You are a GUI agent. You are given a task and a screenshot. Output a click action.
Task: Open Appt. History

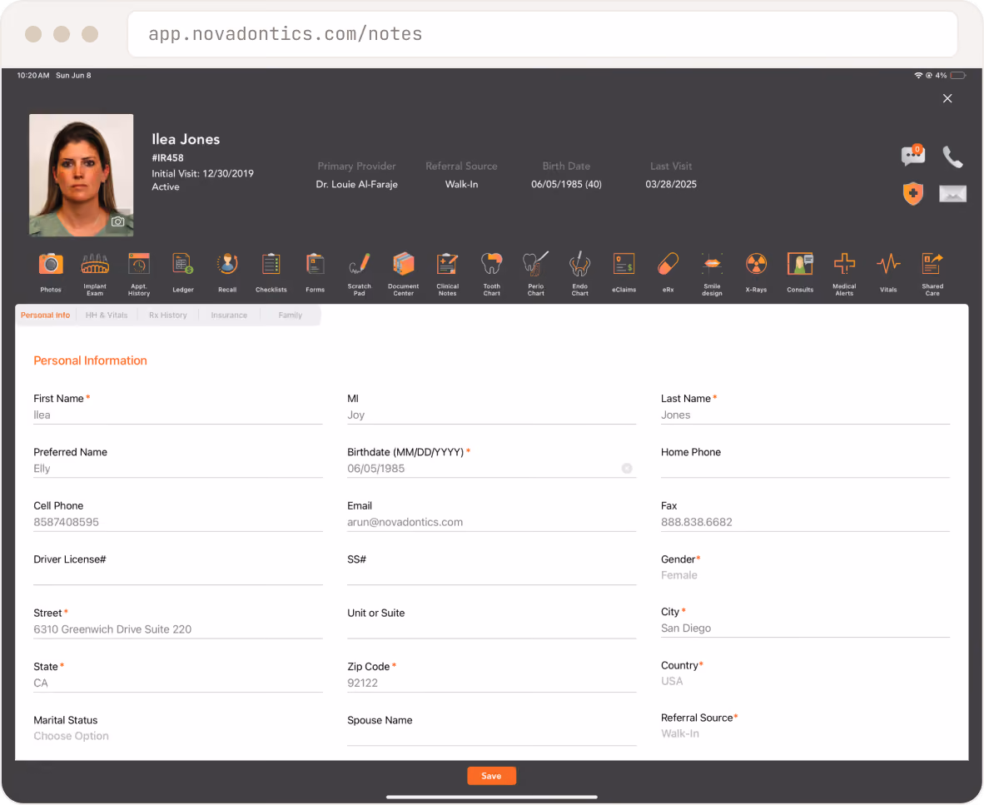click(139, 264)
